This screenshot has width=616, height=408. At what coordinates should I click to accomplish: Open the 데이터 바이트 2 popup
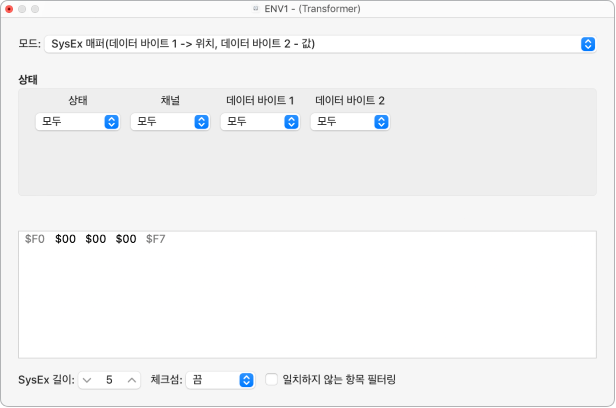click(x=349, y=121)
